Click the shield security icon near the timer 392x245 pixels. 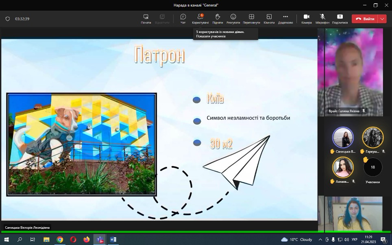[x=7, y=19]
